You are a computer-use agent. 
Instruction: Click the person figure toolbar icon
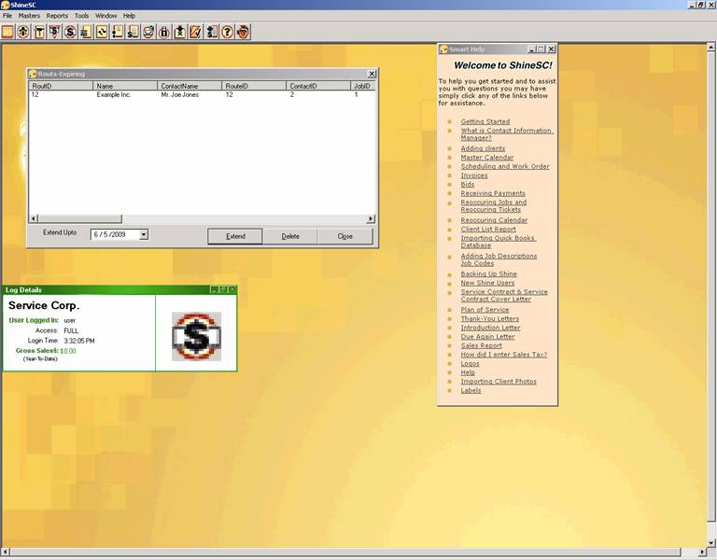point(23,32)
